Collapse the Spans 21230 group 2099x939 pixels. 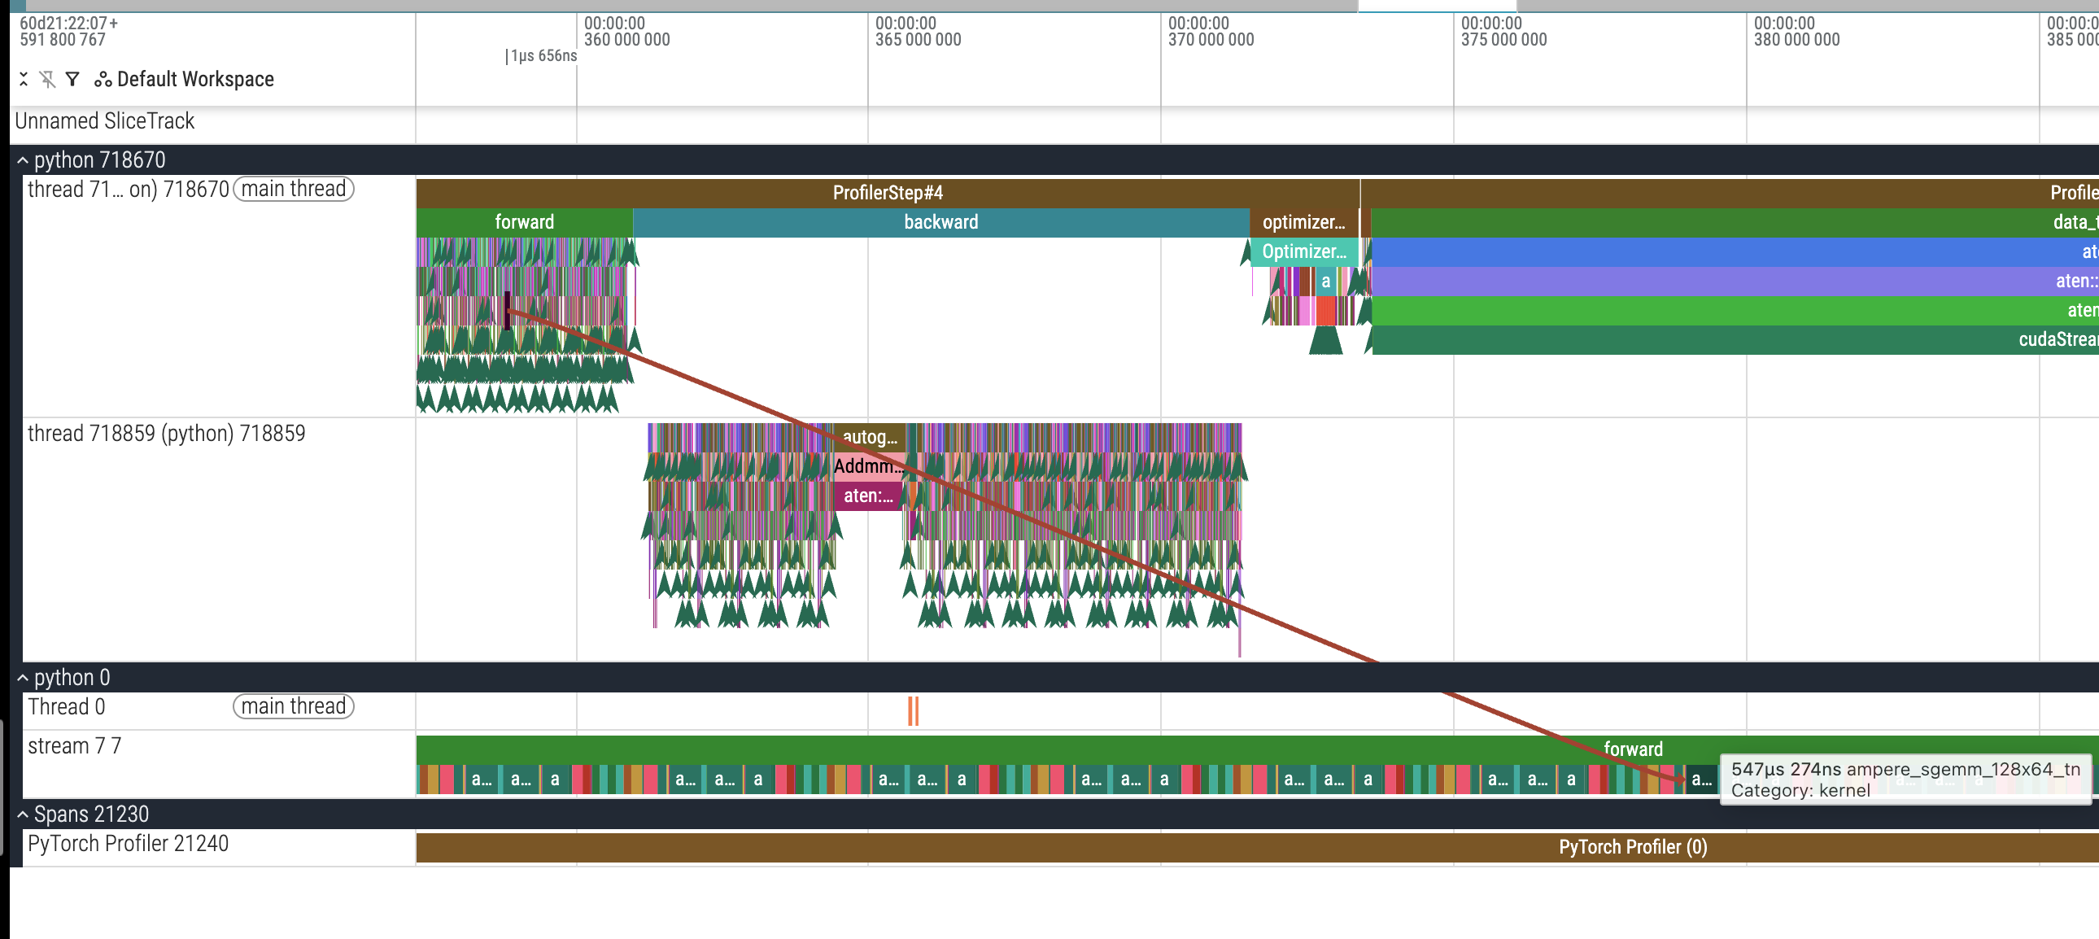coord(23,815)
